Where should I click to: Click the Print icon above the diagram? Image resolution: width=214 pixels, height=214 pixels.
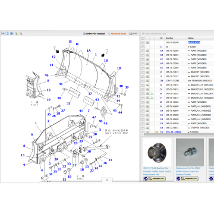133,33
